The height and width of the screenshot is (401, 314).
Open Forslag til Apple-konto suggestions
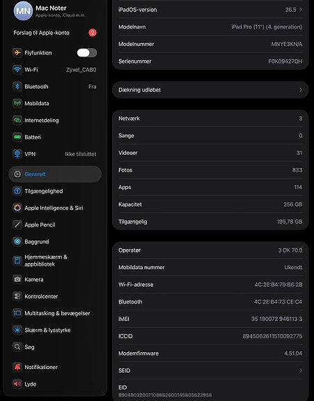click(55, 33)
